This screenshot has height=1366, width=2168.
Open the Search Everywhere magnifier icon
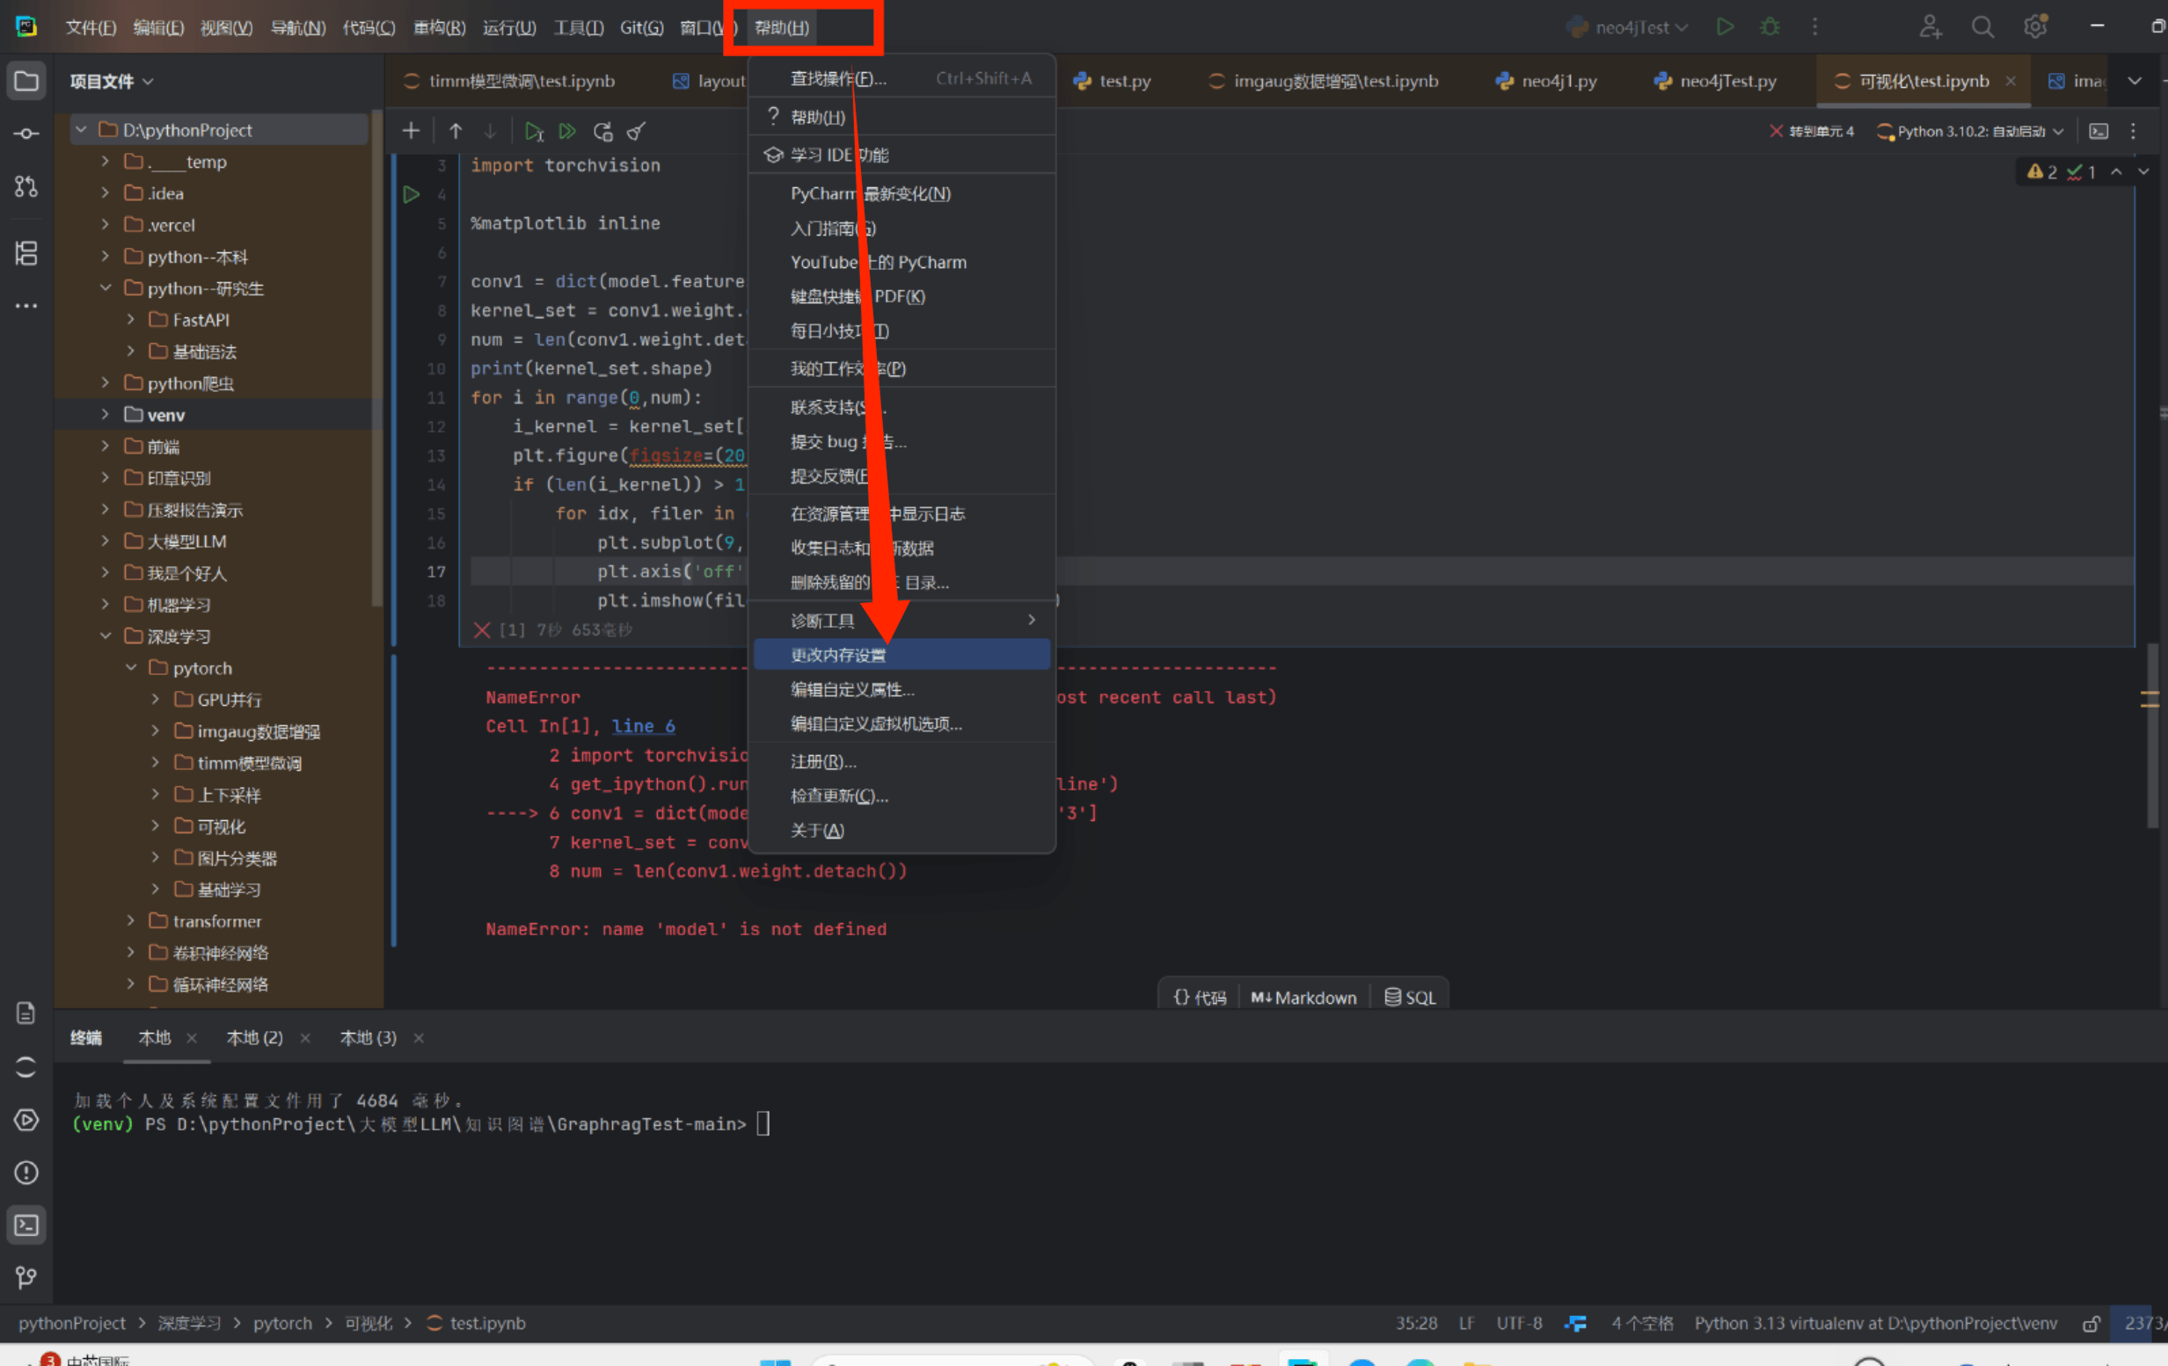[1982, 27]
